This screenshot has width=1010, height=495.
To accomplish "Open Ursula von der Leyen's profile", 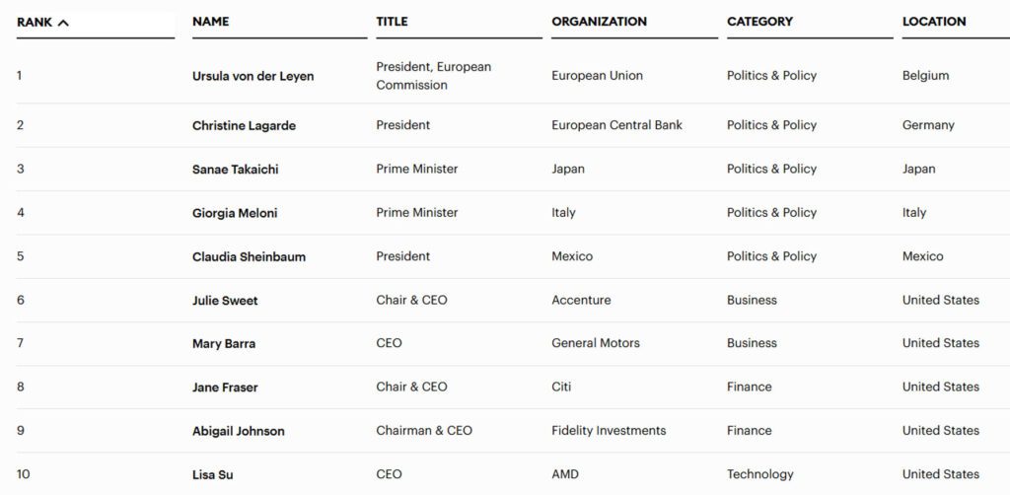I will point(252,76).
